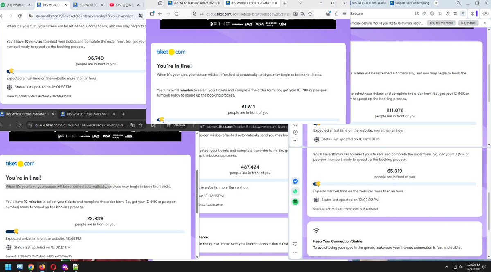Dismiss mouse gesture prompt with 'No, thanks'
Image resolution: width=491 pixels, height=272 pixels.
(x=468, y=23)
